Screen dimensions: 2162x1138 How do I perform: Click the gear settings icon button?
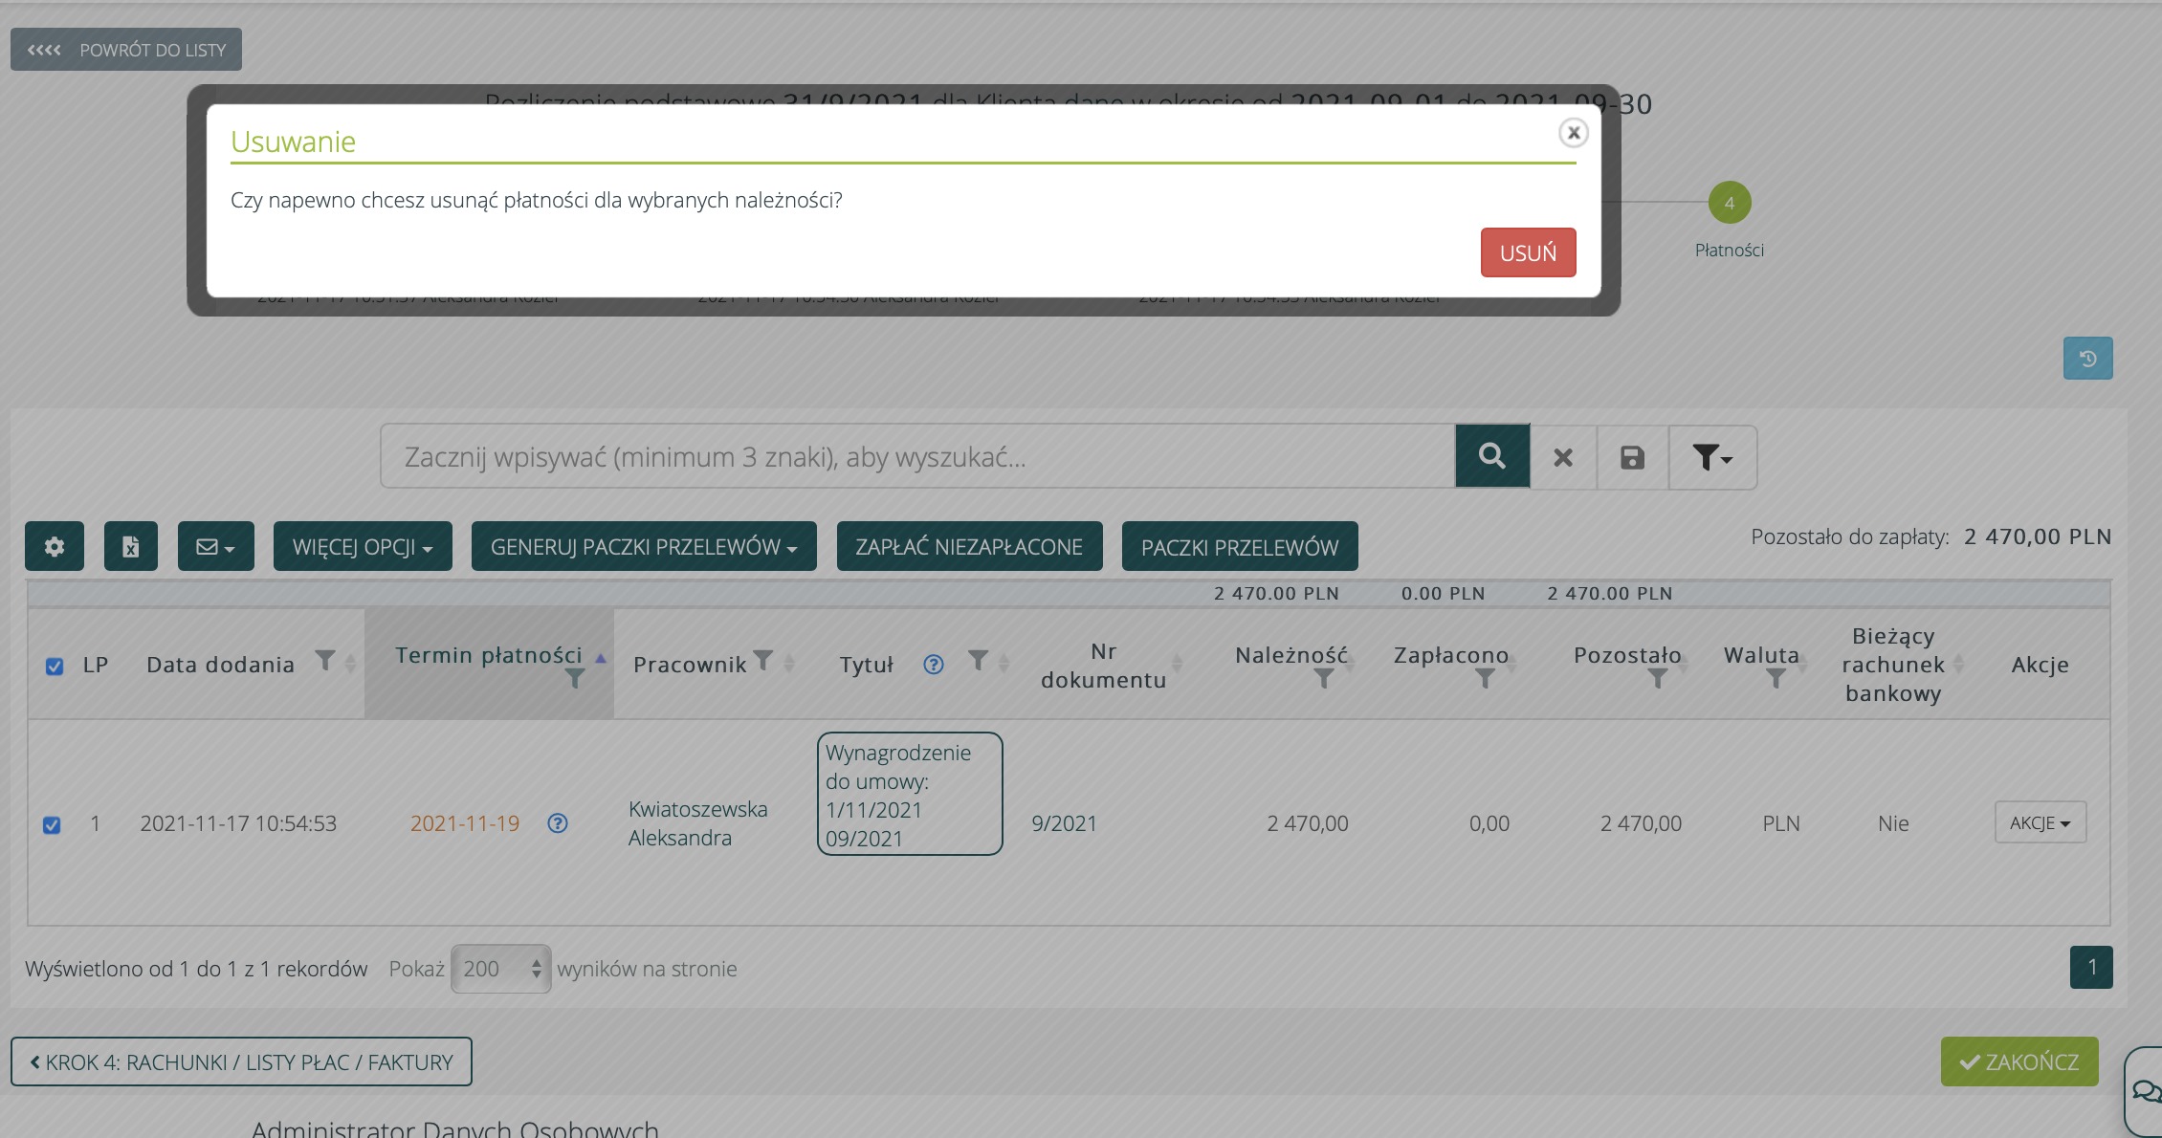pos(55,547)
